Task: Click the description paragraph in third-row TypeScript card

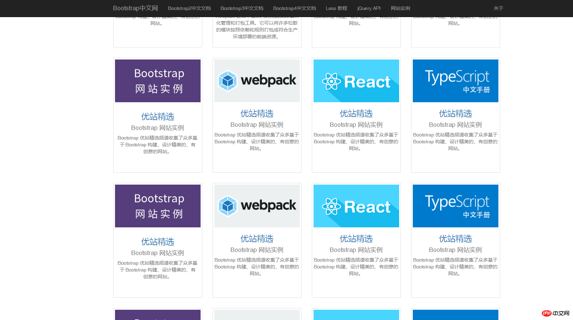Action: click(456, 267)
